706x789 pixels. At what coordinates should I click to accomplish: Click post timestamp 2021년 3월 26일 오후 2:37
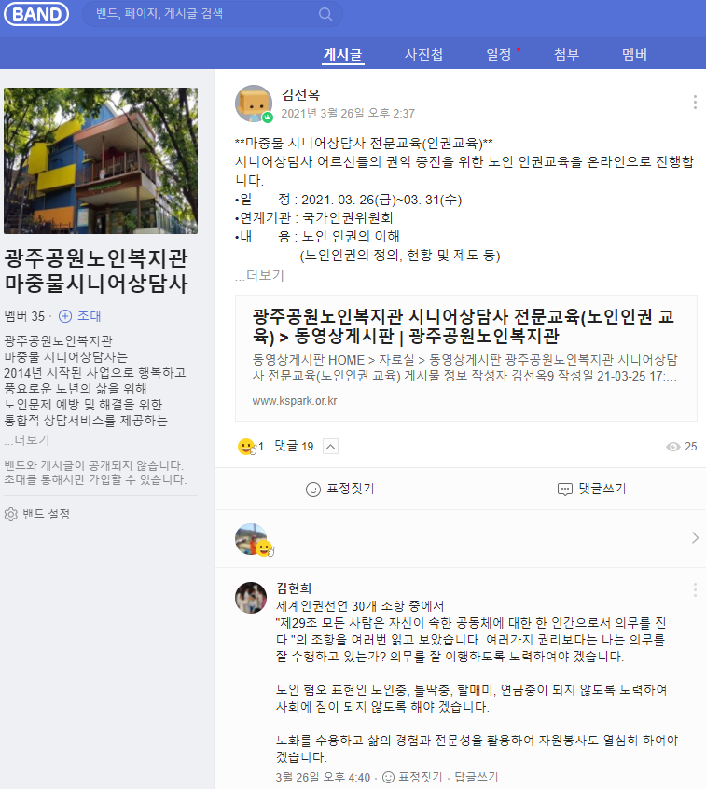[x=348, y=113]
